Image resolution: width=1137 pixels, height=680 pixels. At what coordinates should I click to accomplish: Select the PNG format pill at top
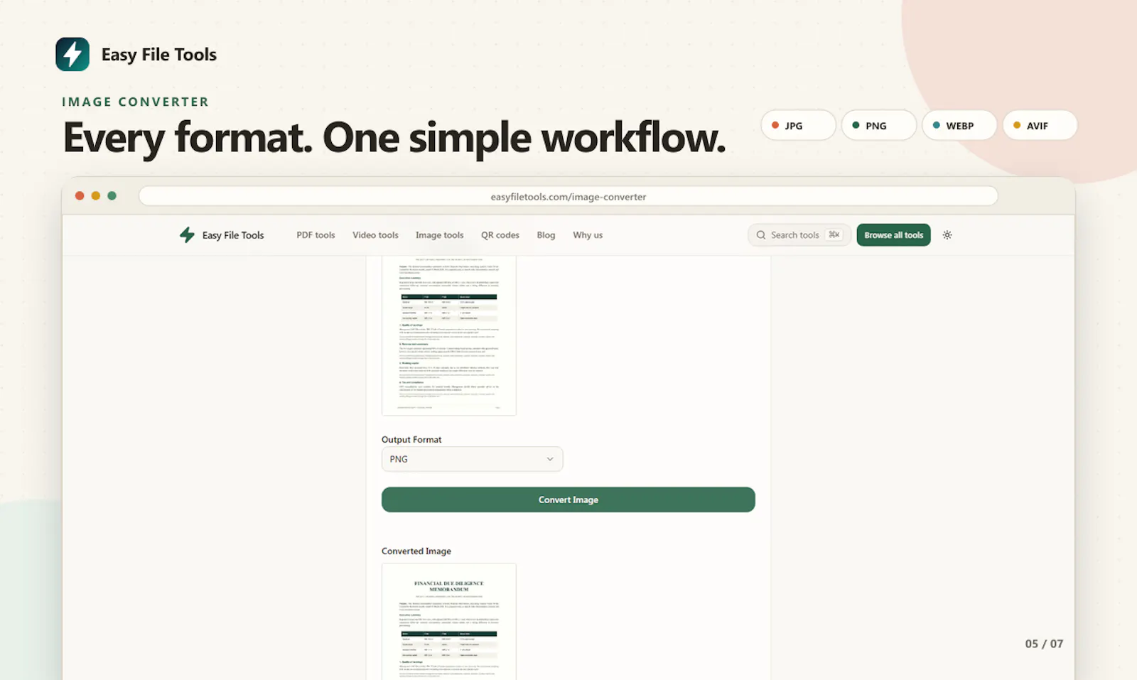[x=879, y=126]
